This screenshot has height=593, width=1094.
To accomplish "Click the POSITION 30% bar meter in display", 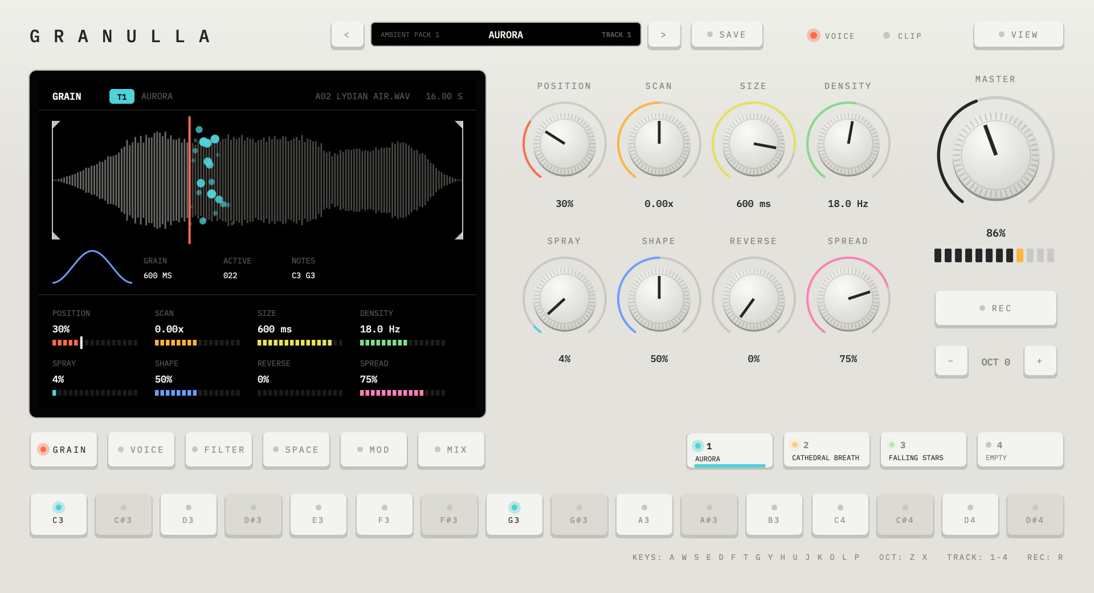I will click(x=95, y=343).
